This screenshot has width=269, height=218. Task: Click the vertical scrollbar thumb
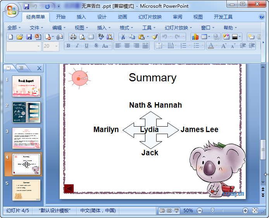[263, 149]
